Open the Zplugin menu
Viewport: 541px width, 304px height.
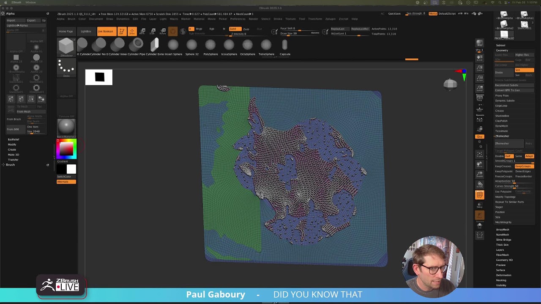[330, 19]
